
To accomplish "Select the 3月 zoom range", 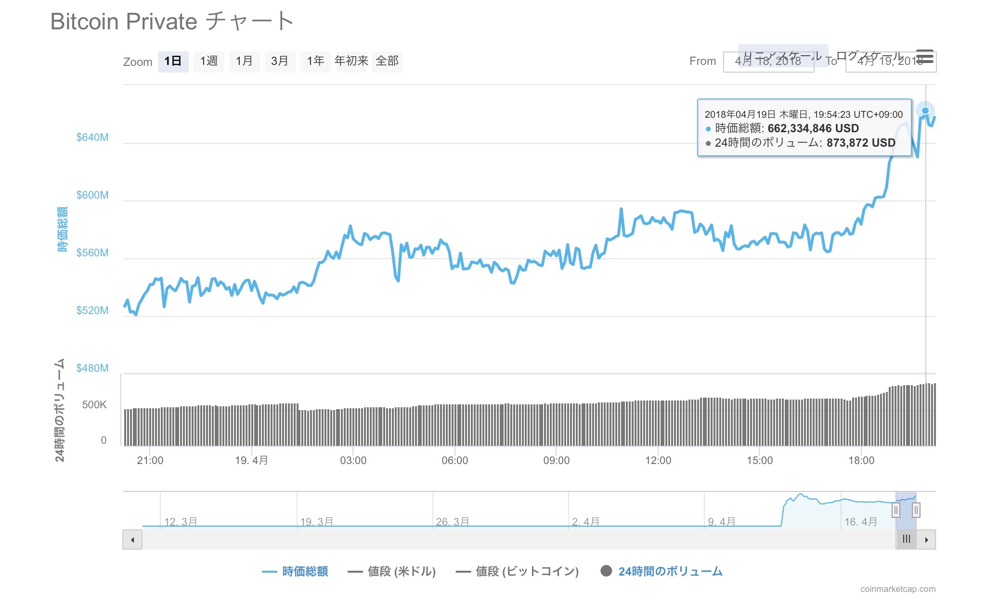I will (x=280, y=62).
